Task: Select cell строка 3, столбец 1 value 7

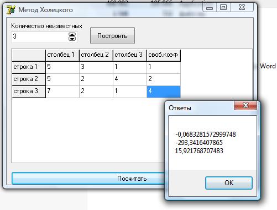Action: [x=62, y=91]
